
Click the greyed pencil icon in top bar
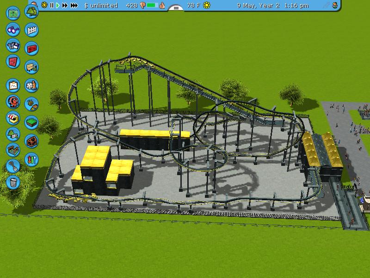pyautogui.click(x=327, y=5)
